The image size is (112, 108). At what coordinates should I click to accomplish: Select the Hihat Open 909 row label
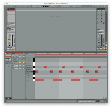click(29, 67)
